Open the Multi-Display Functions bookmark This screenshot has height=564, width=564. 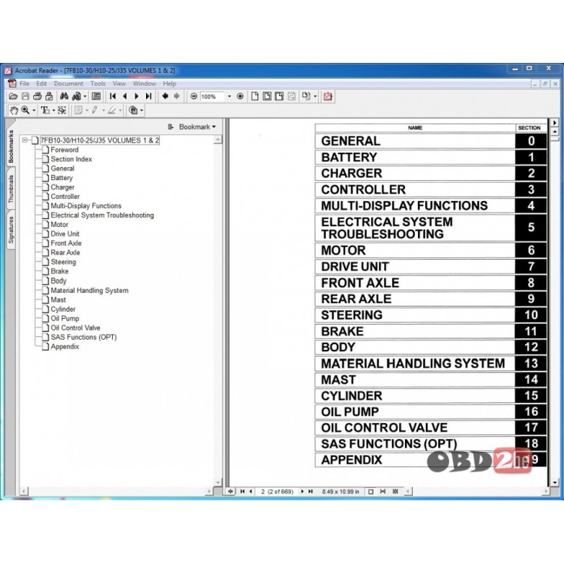coord(86,206)
